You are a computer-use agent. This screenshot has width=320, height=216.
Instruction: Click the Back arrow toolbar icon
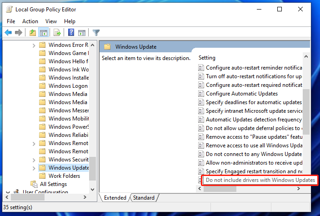(x=8, y=32)
